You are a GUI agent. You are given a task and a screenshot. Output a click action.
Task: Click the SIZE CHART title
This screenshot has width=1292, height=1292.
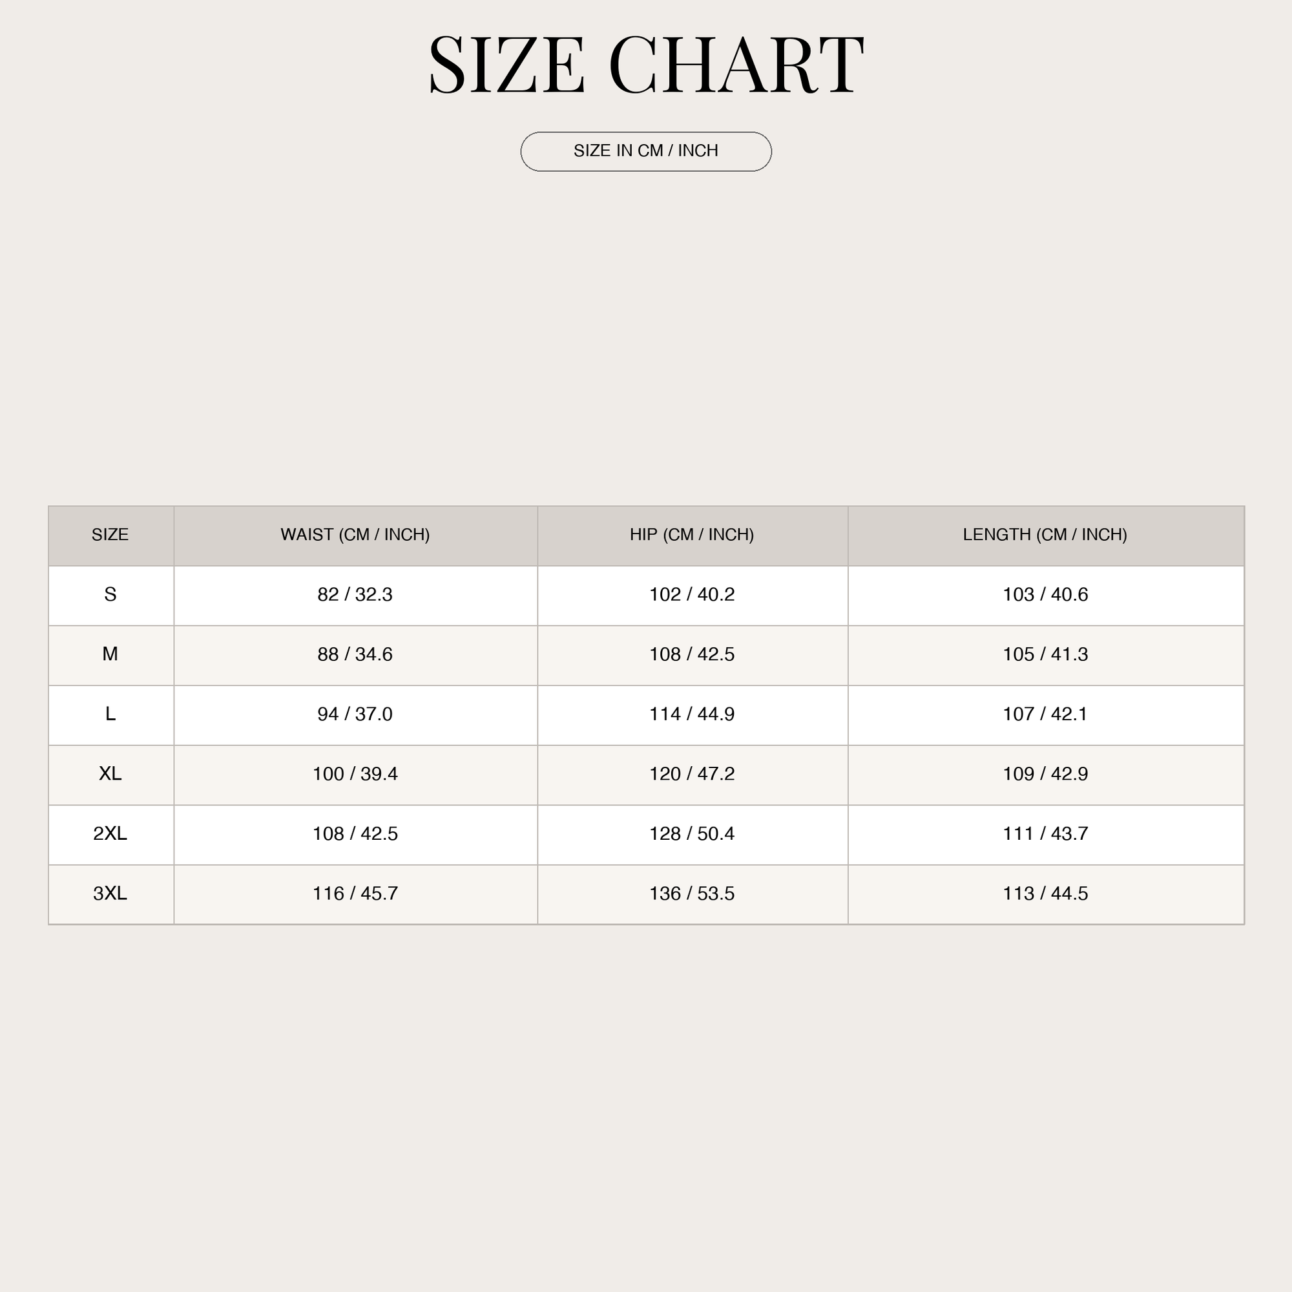(646, 65)
